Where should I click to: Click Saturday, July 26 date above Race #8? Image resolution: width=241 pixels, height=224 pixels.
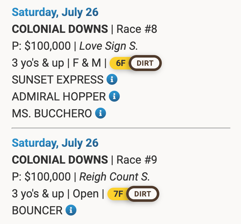click(x=55, y=13)
